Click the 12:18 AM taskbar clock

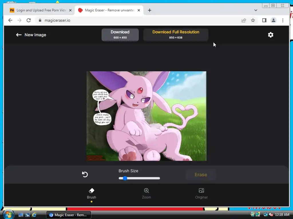[282, 215]
